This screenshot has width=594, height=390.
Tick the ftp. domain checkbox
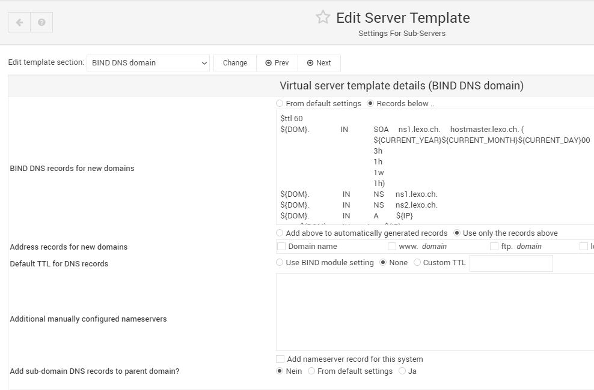[494, 247]
